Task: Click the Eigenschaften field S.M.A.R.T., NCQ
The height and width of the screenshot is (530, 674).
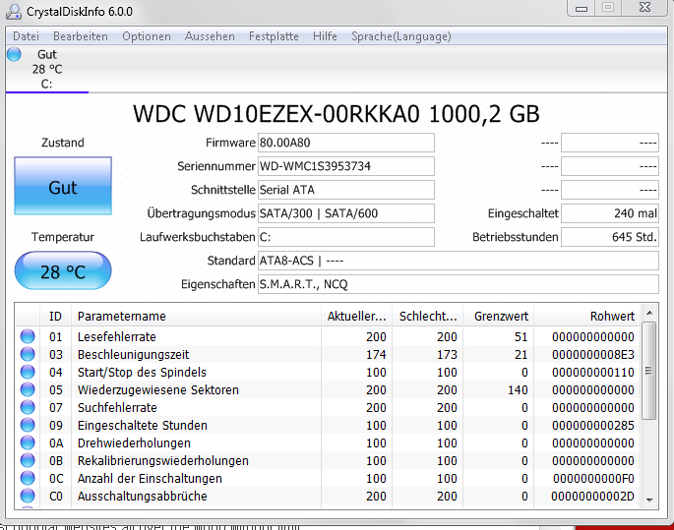Action: (459, 284)
